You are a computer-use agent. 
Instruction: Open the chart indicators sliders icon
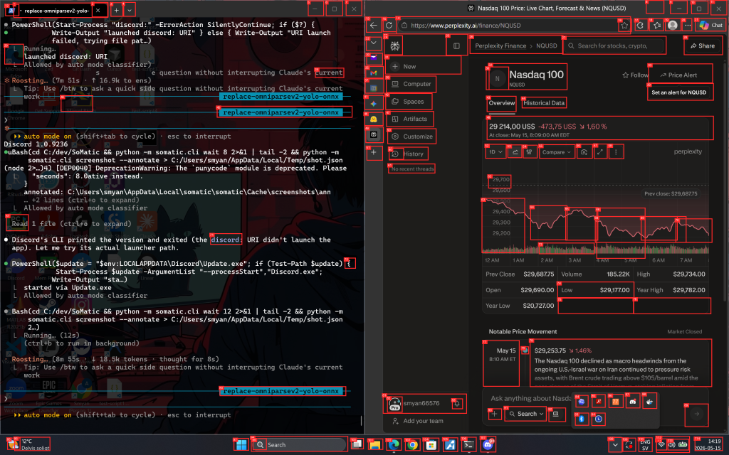530,152
